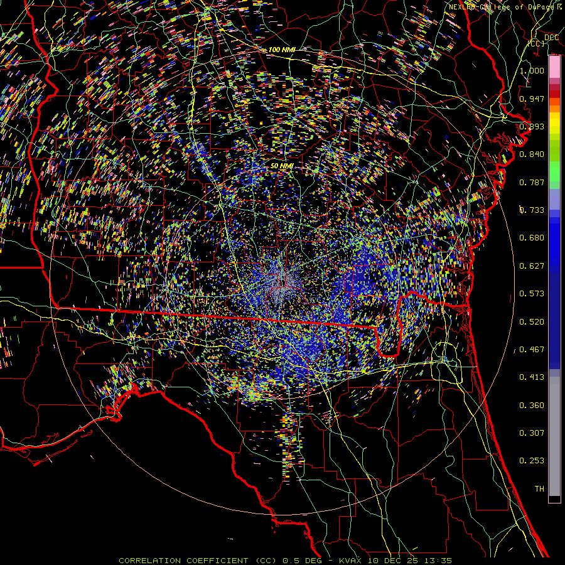
Task: Click the 0.787 scale label
Action: pyautogui.click(x=532, y=182)
